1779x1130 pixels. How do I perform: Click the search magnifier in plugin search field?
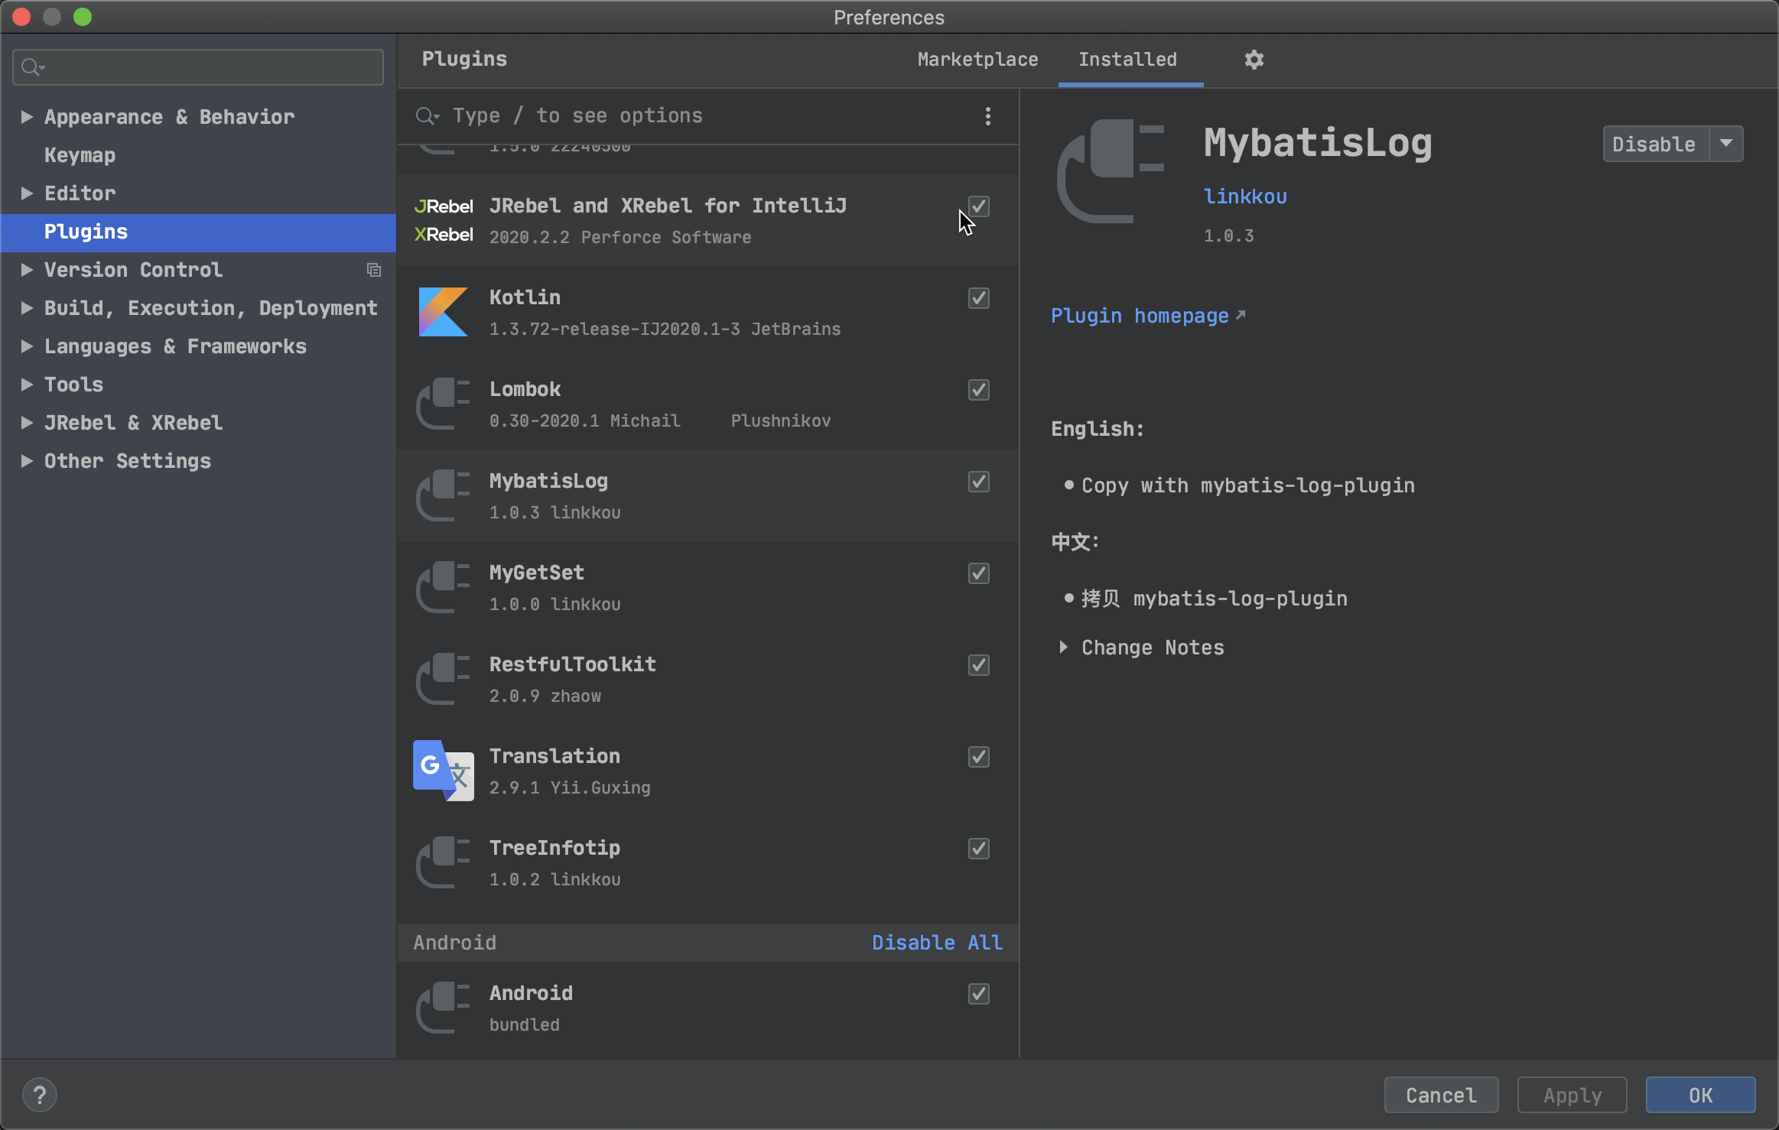pyautogui.click(x=428, y=116)
